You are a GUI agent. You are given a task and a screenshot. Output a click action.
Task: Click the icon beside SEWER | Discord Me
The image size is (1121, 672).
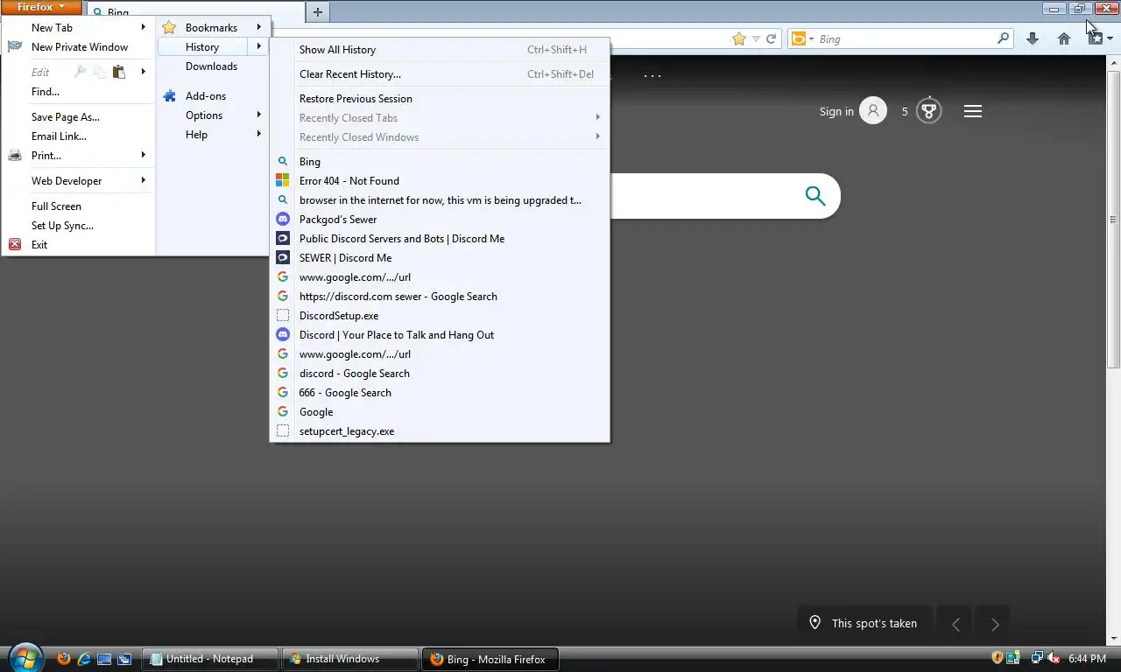pos(283,258)
